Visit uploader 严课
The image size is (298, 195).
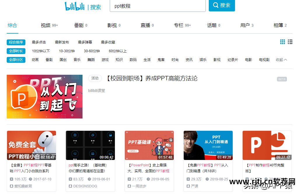(x=194, y=186)
